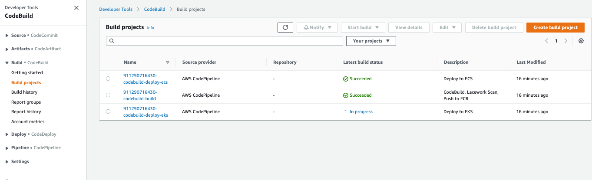The width and height of the screenshot is (592, 180).
Task: Click the Source provider column header
Action: pos(199,62)
